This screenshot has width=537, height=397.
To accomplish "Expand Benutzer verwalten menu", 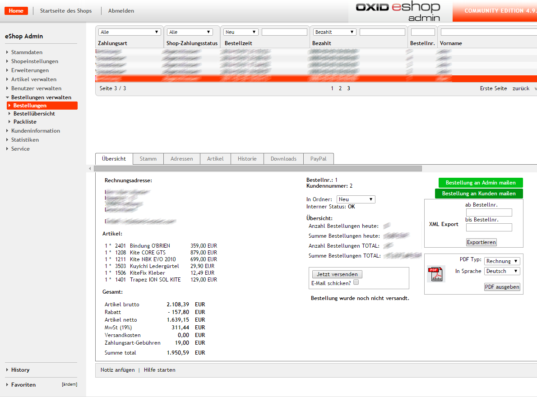I will click(36, 88).
